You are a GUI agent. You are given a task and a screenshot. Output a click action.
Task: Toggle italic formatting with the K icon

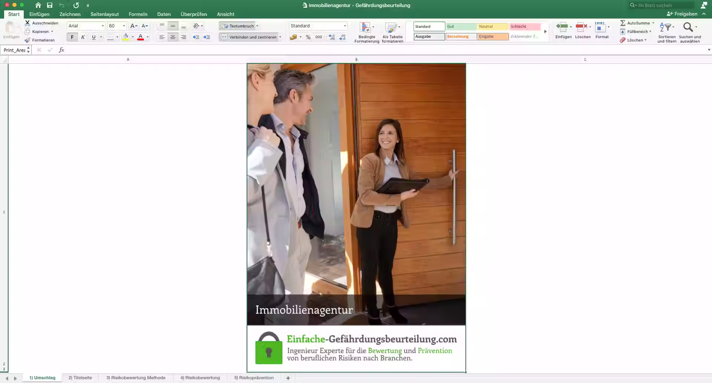tap(83, 37)
